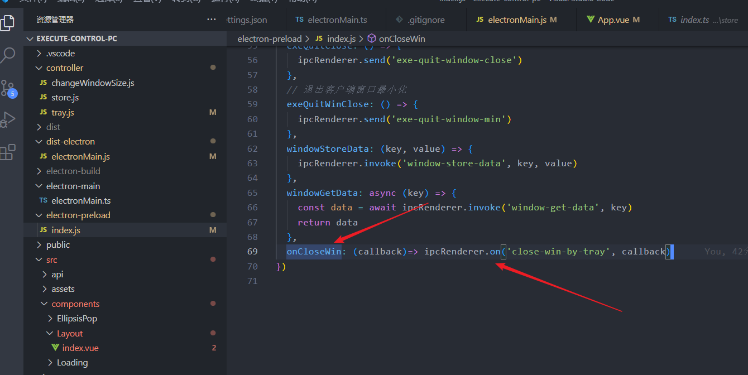Screen dimensions: 748x375
Task: Open Source Control with 5 changes badge
Action: point(8,89)
